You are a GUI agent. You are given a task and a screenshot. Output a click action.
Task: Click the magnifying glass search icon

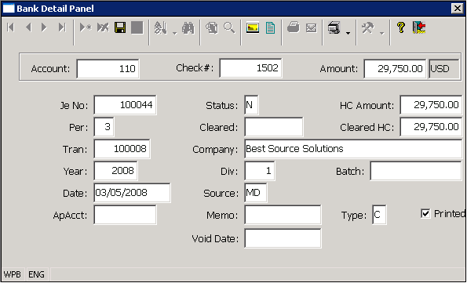coord(229,28)
